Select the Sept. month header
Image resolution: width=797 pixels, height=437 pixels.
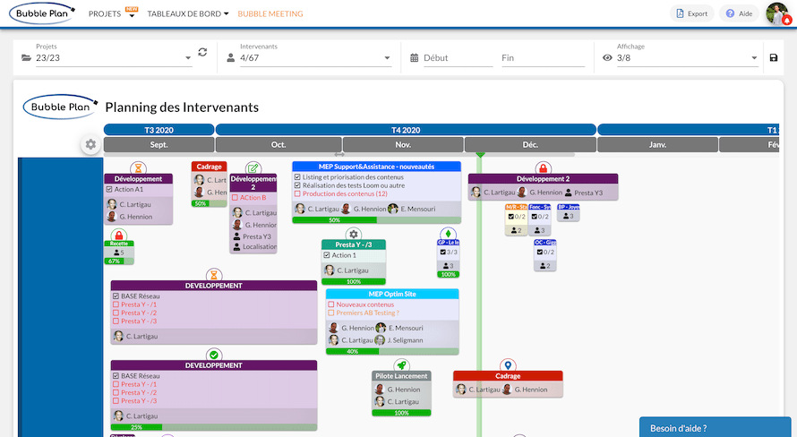[x=159, y=145]
